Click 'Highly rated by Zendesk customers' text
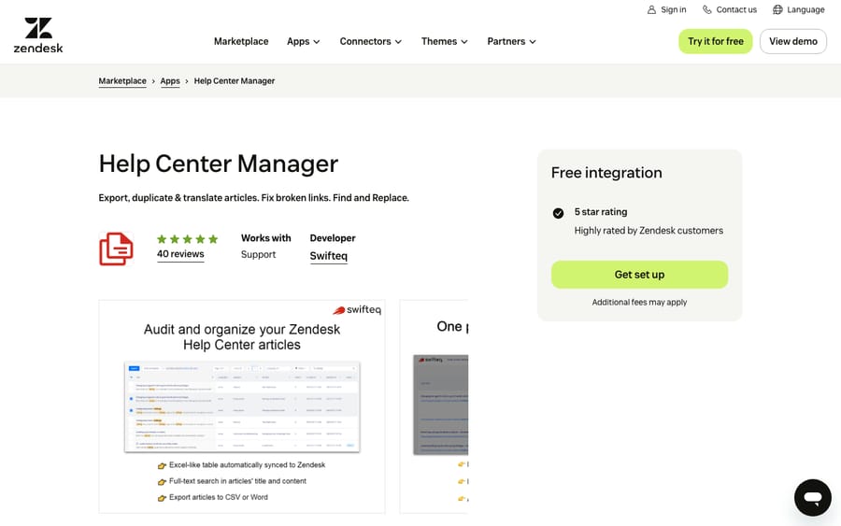The image size is (841, 526). [x=649, y=231]
